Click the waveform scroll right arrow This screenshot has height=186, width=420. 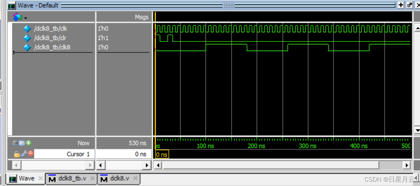(x=407, y=165)
